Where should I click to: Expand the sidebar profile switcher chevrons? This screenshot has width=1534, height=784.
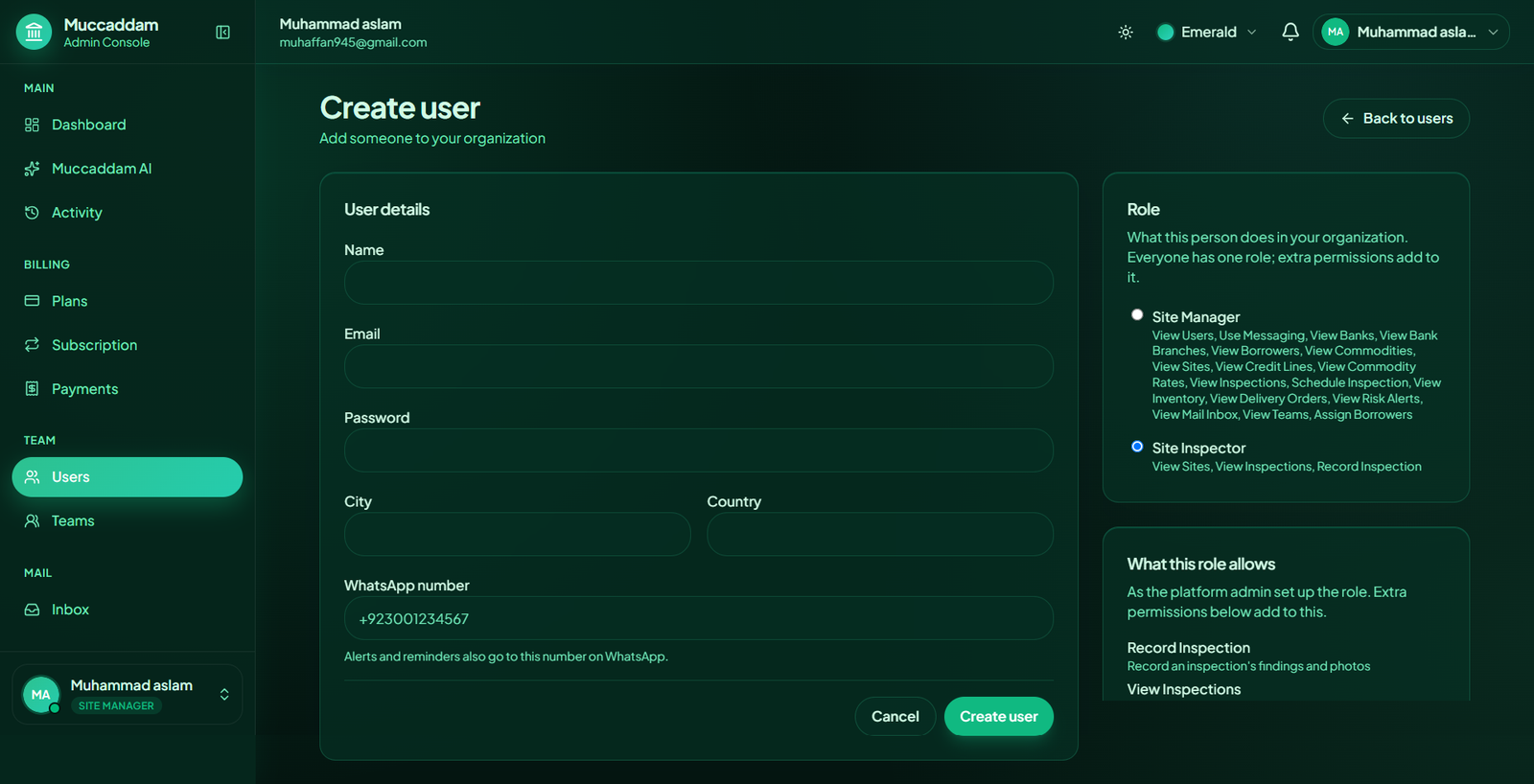(224, 695)
